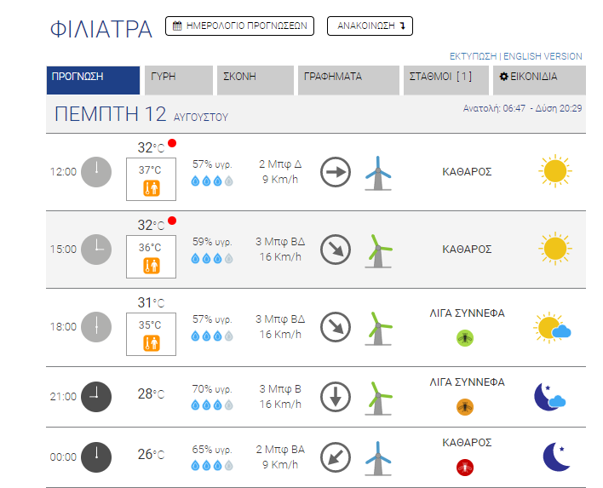Open the ΕΙΚΟΝΙΔΙΑ settings tab
Screen dimensions: 603x488
539,80
